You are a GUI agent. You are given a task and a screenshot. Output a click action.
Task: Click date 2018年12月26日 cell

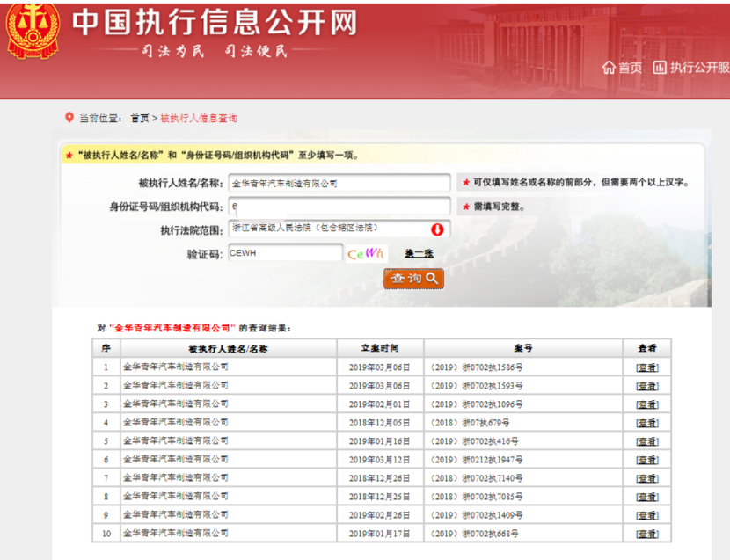click(x=379, y=478)
